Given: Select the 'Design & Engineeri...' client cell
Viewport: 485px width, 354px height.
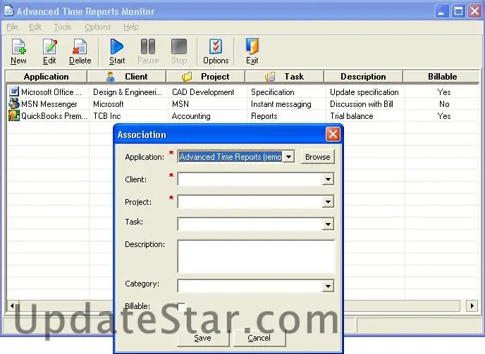Looking at the screenshot, I should click(128, 92).
